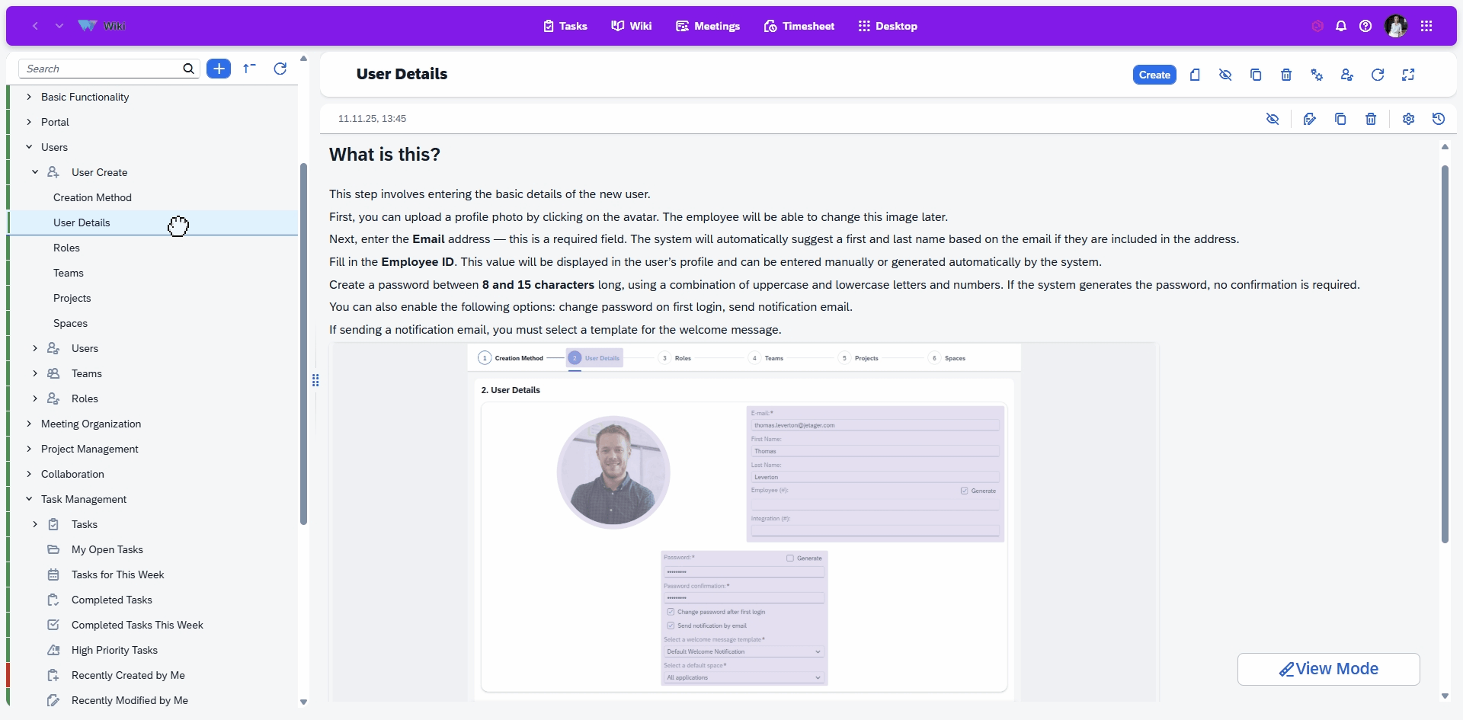Click the trash delete icon in page header
This screenshot has width=1463, height=720.
tap(1286, 75)
